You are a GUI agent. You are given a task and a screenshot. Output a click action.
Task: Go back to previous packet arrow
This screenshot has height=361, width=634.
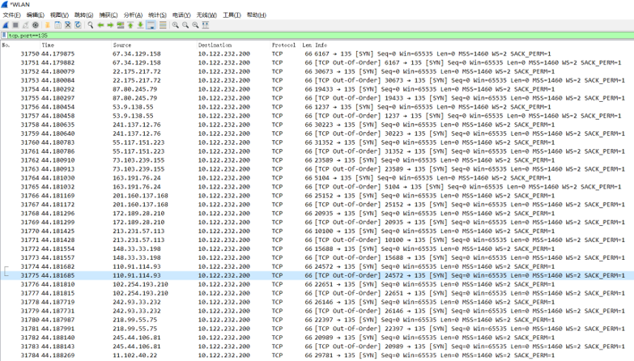click(x=100, y=25)
